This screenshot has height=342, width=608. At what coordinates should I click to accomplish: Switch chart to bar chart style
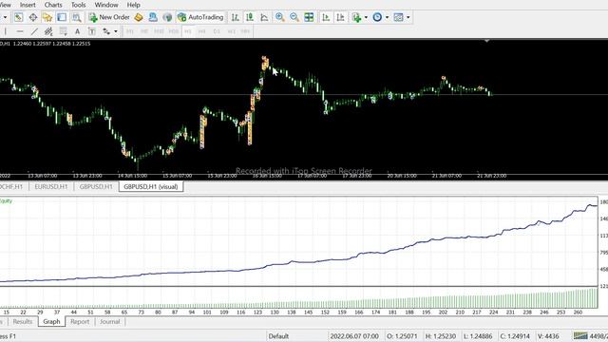point(236,17)
